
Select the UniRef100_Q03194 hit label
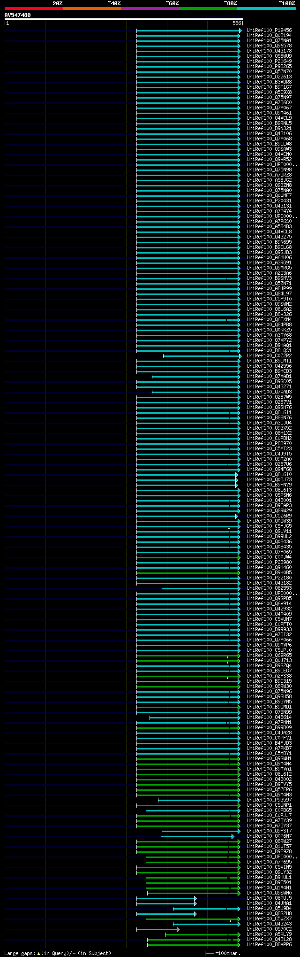tap(269, 36)
